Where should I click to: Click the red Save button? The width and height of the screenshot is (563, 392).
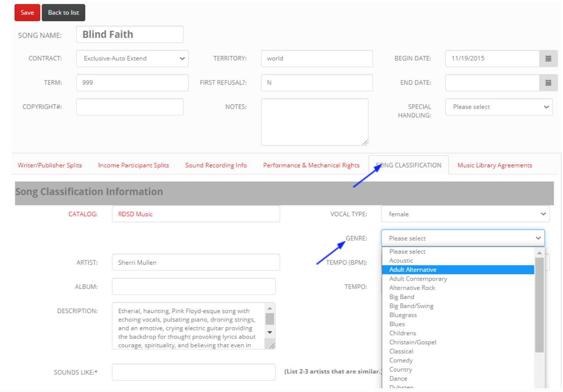[x=27, y=13]
